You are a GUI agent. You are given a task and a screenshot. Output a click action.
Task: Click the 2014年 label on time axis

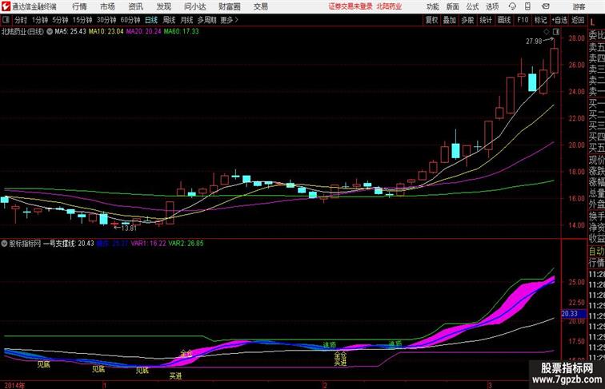pyautogui.click(x=14, y=385)
